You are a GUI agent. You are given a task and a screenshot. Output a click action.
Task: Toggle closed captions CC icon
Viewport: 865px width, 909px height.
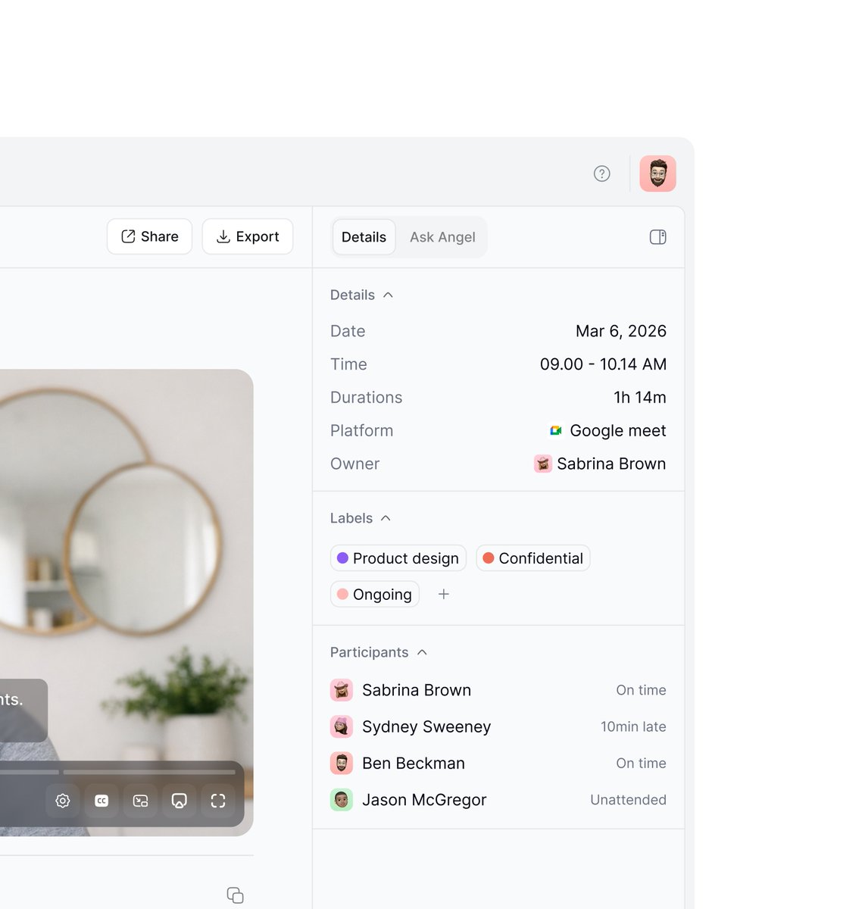point(101,801)
